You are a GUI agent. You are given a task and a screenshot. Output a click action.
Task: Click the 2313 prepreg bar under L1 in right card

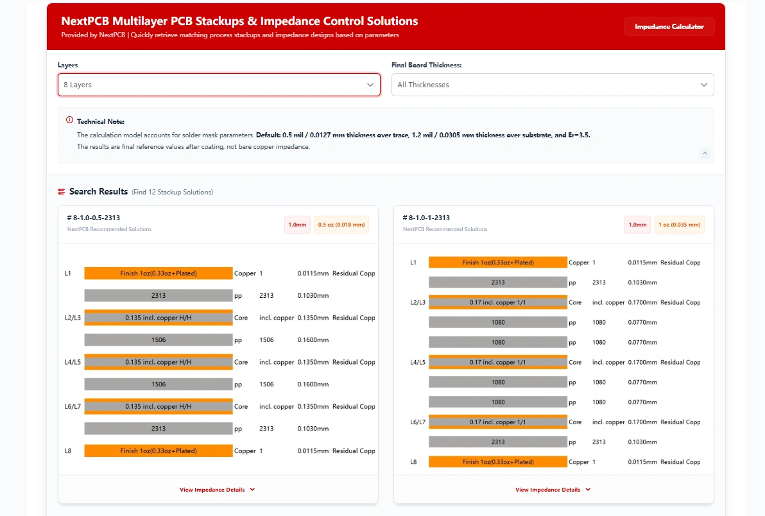tap(498, 282)
